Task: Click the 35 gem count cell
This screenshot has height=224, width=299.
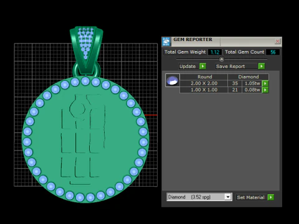Action: 235,83
